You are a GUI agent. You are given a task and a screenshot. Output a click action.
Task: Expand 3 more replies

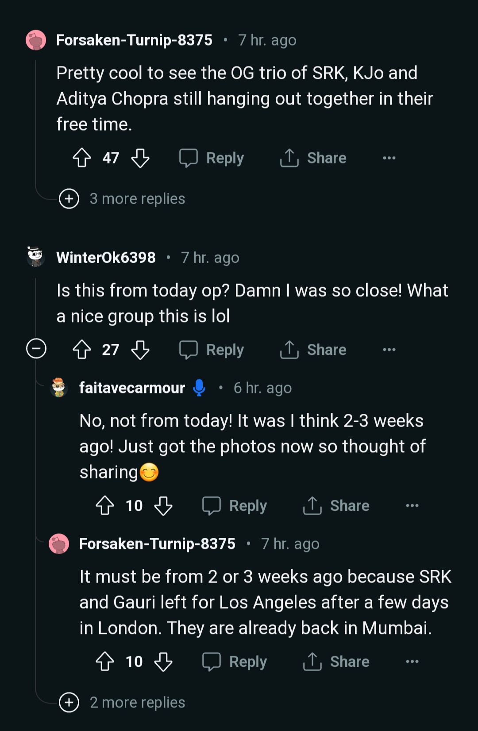coord(69,198)
